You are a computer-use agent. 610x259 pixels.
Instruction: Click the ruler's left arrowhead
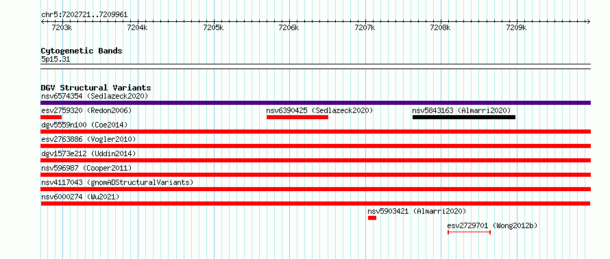42,21
